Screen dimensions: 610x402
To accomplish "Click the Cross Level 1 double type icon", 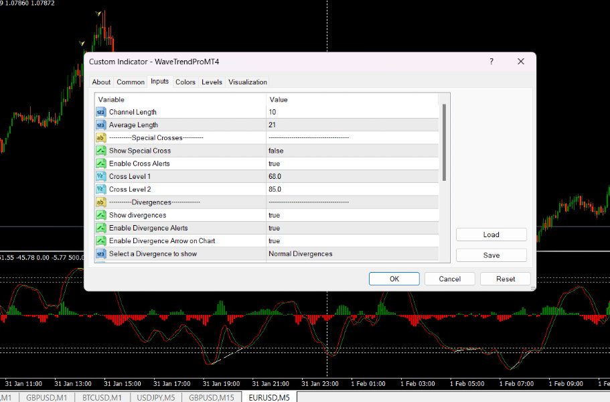I will pyautogui.click(x=100, y=176).
